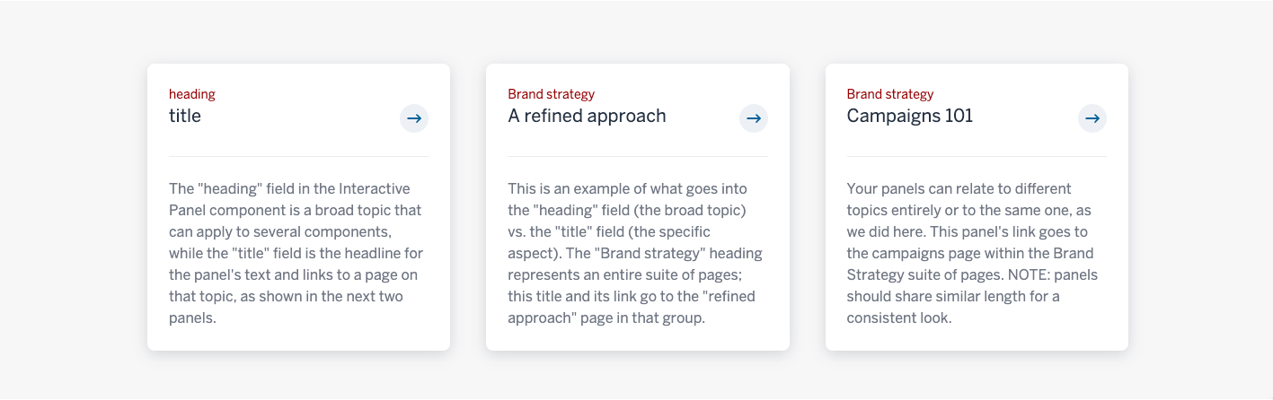Click the red "heading" label
This screenshot has height=400, width=1273.
tap(192, 94)
